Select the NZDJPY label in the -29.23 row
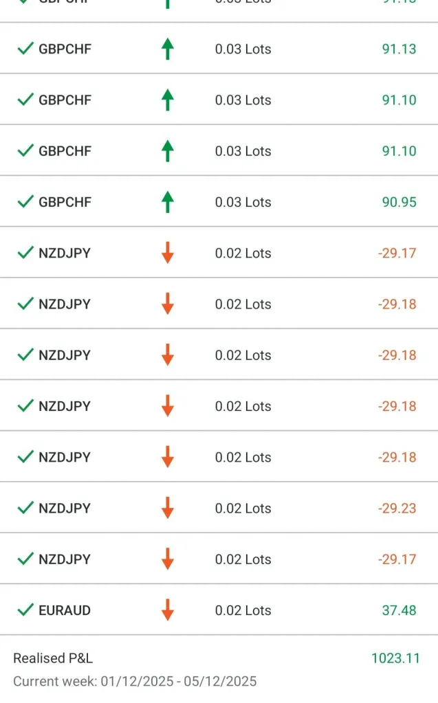 [65, 509]
